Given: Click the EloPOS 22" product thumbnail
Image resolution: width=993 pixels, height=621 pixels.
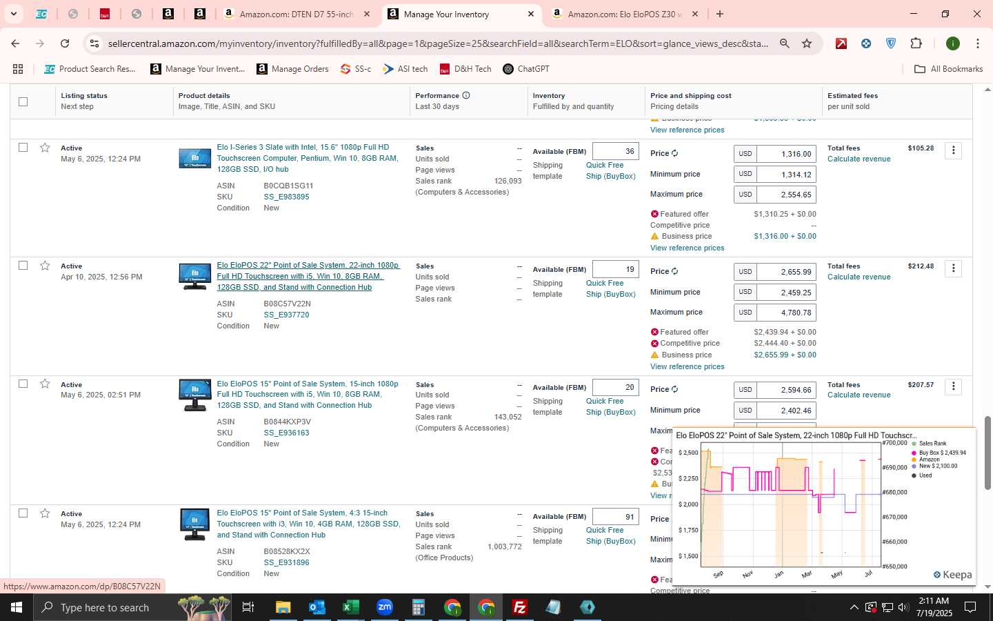Looking at the screenshot, I should click(194, 277).
